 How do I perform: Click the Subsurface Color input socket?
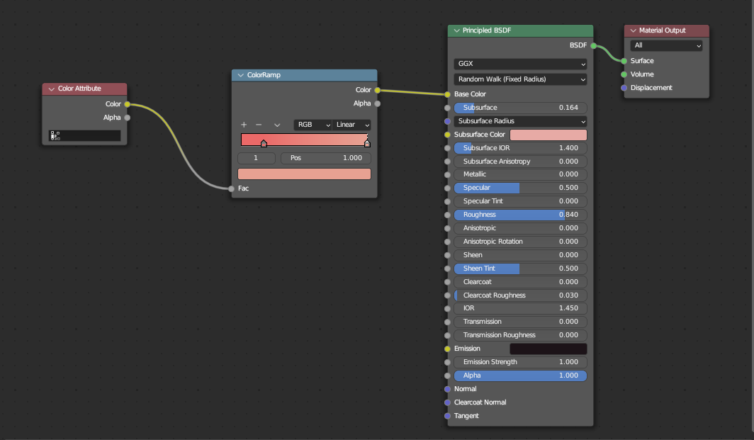click(448, 135)
